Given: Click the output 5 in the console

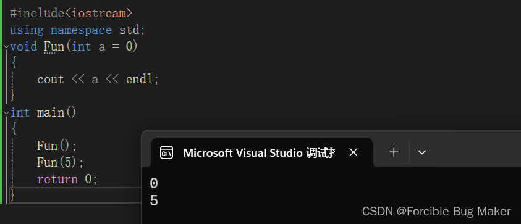Looking at the screenshot, I should (x=154, y=201).
